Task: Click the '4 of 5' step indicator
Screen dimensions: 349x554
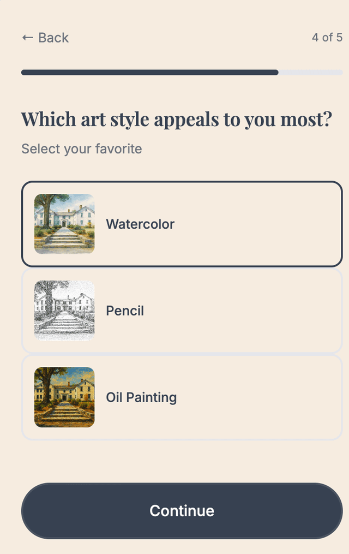Action: click(x=326, y=37)
